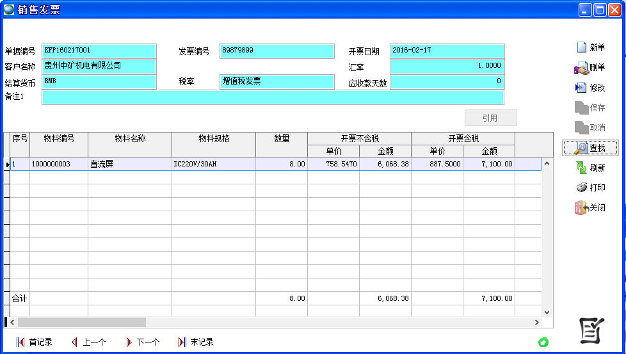Screen dimensions: 626x354
Task: Click the green status icon at bottom
Action: pyautogui.click(x=543, y=342)
